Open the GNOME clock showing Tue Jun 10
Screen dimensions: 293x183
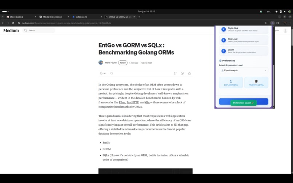146,11
